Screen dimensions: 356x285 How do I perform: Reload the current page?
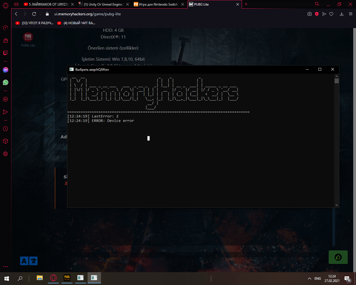(34, 14)
